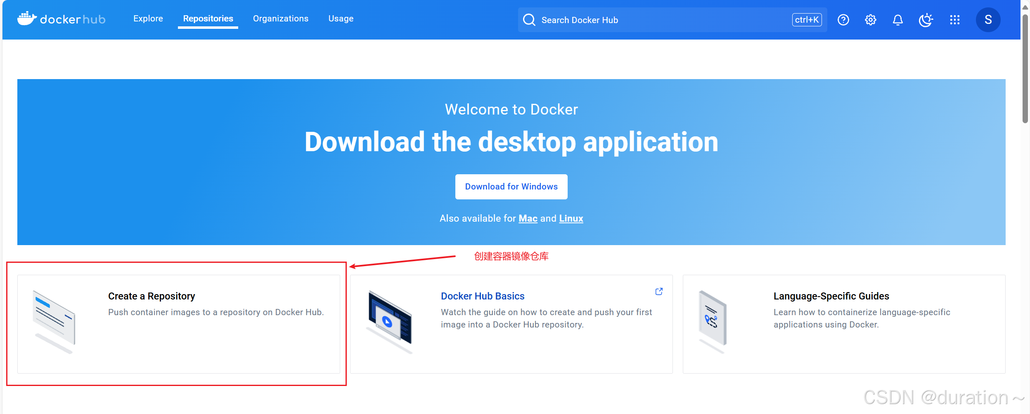Click the Docker Hub whale logo

[61, 19]
